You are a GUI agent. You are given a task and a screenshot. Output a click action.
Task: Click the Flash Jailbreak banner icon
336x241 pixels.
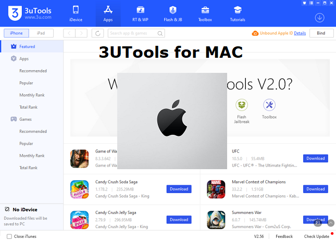[x=242, y=105]
